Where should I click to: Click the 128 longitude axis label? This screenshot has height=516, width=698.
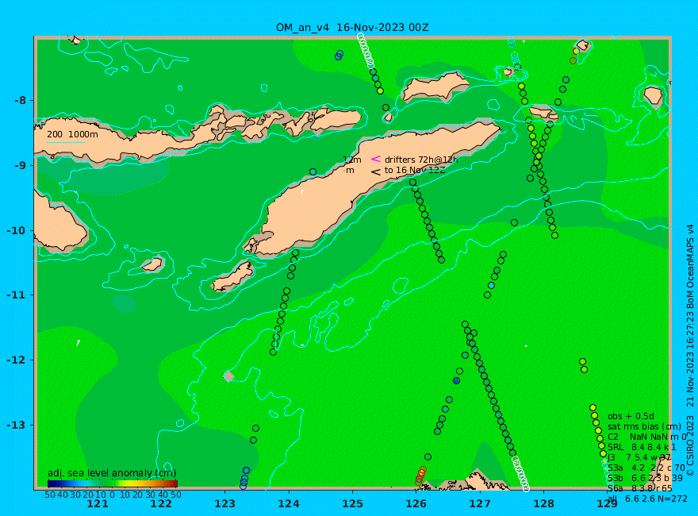coord(544,504)
